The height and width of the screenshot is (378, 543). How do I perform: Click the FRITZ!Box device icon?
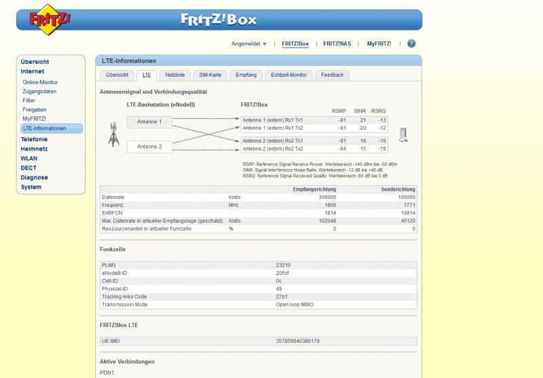(403, 134)
